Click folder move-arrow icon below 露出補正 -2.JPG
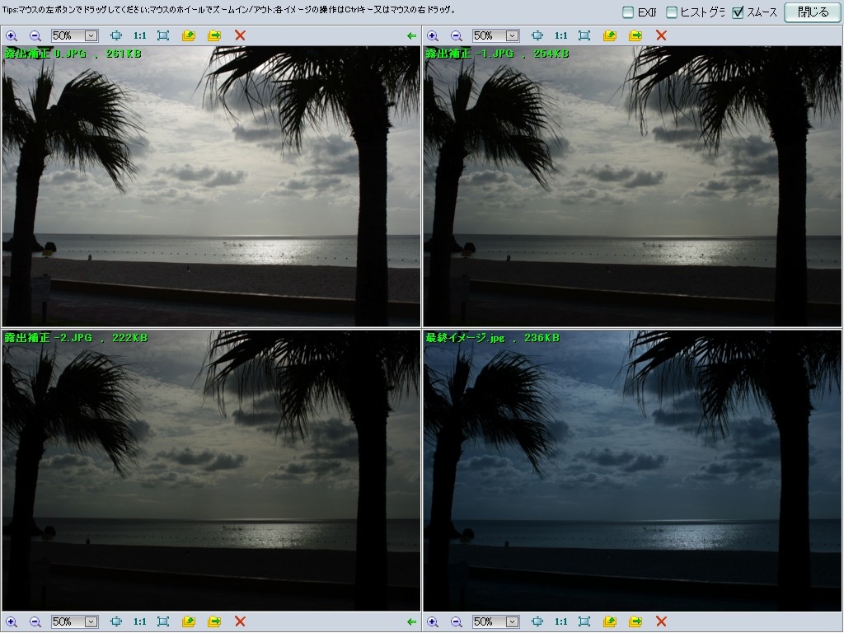The height and width of the screenshot is (633, 844). [x=214, y=621]
